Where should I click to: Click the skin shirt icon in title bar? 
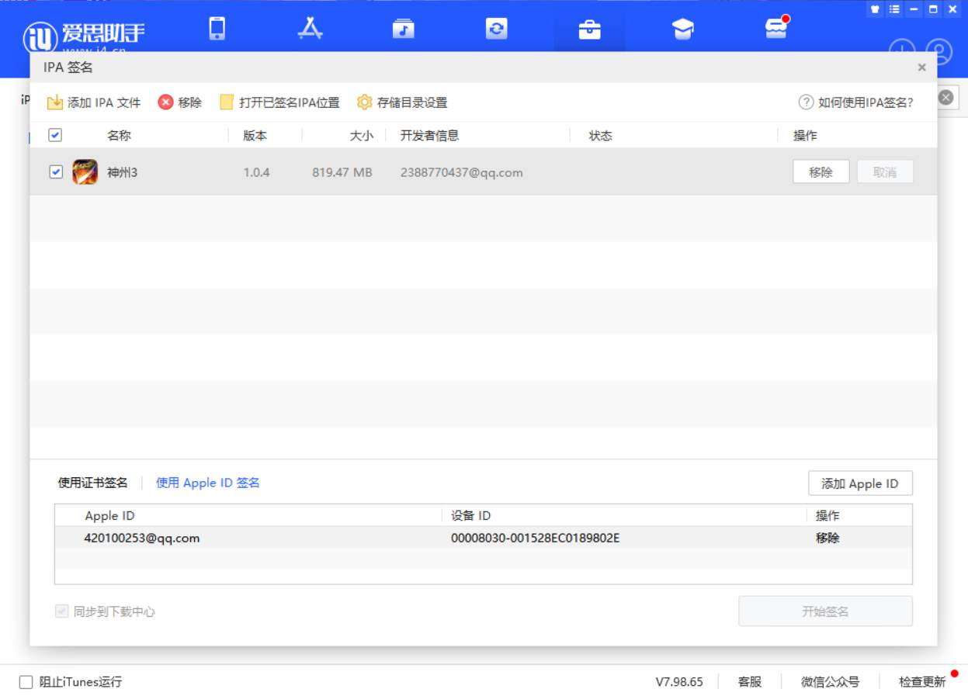876,9
